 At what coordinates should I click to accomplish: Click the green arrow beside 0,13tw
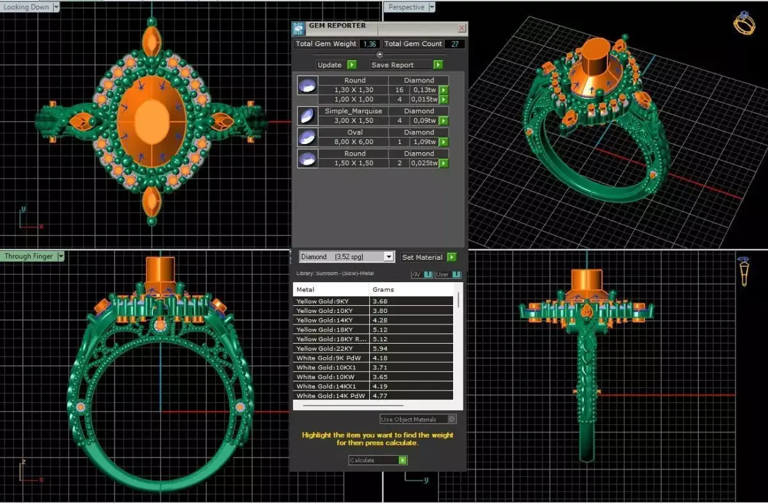pyautogui.click(x=443, y=90)
